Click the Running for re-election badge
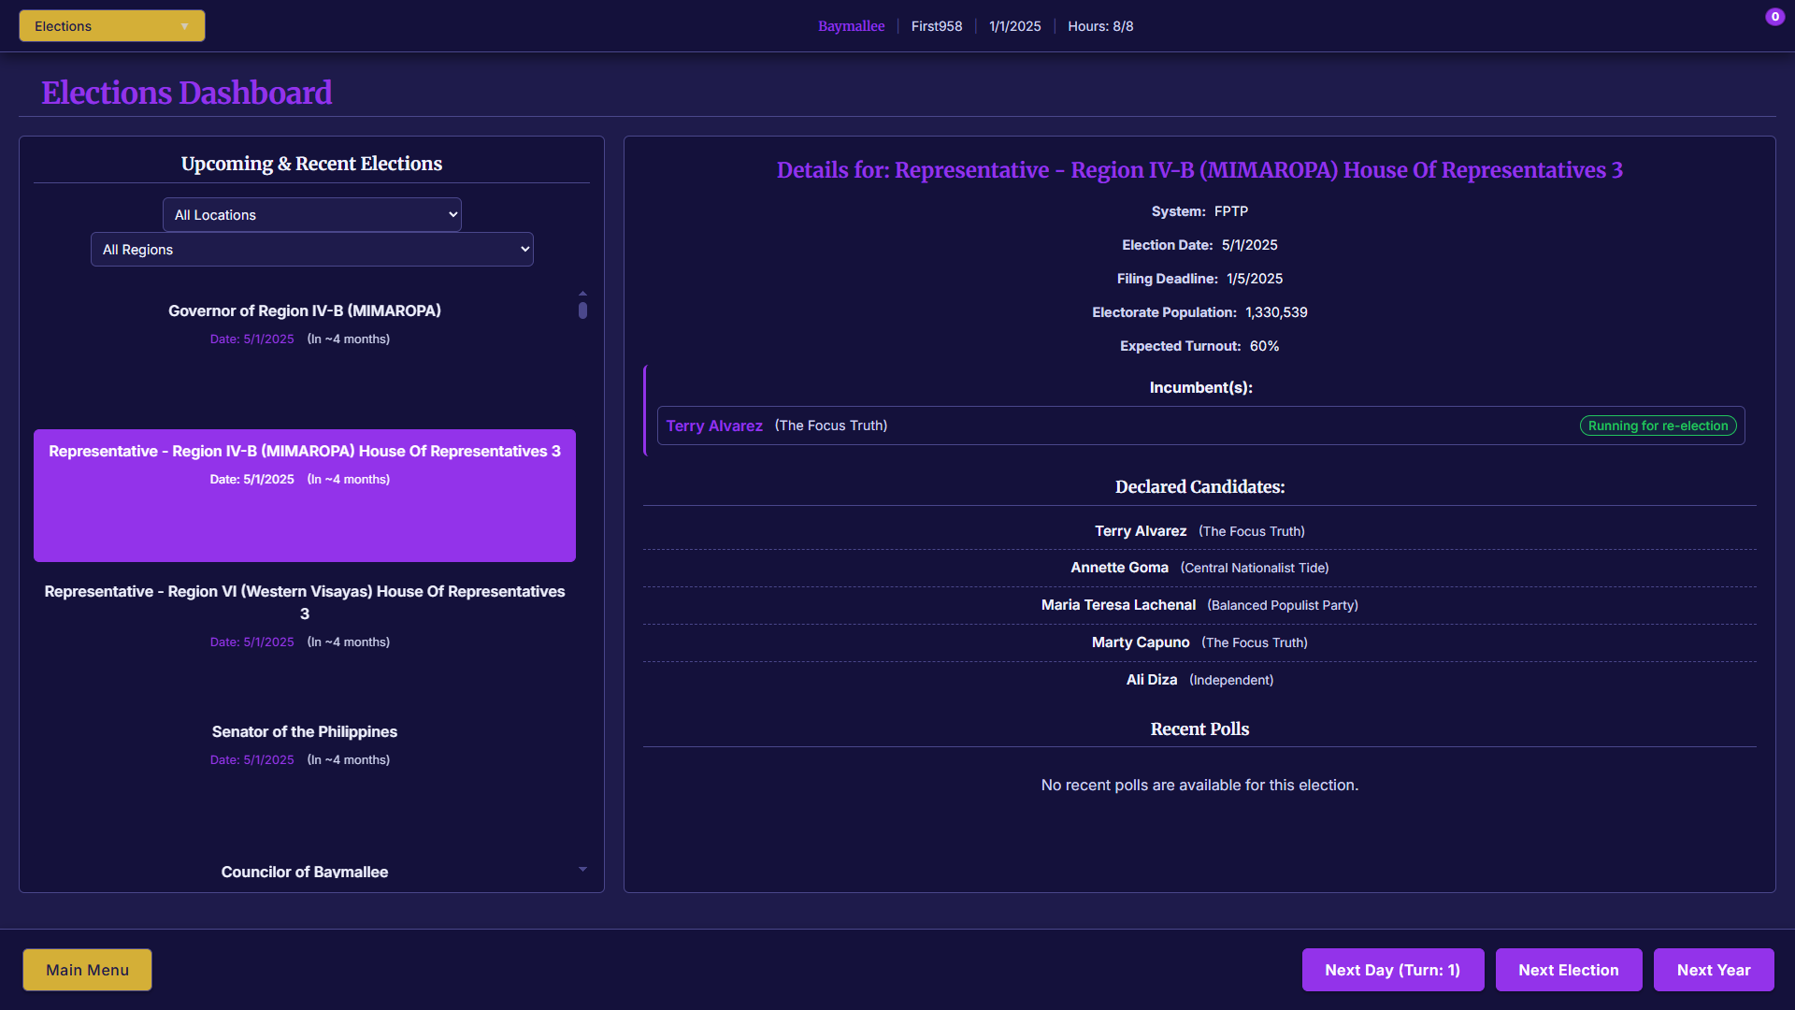The height and width of the screenshot is (1010, 1795). click(1657, 426)
